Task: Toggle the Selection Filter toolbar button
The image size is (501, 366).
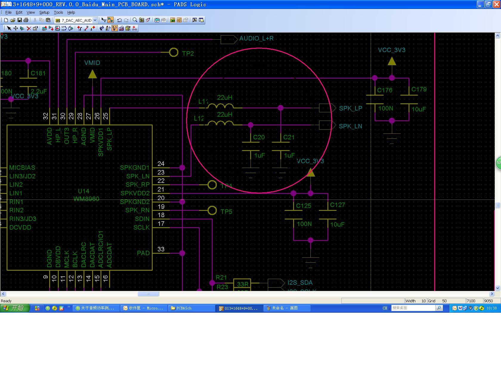Action: coord(104,20)
